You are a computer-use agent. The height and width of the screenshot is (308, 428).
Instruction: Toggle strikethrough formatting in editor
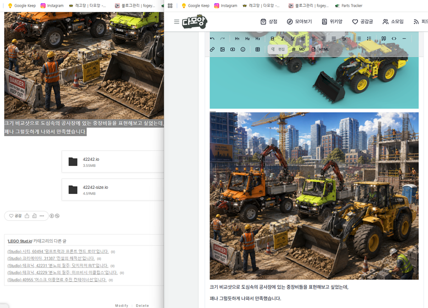(344, 38)
